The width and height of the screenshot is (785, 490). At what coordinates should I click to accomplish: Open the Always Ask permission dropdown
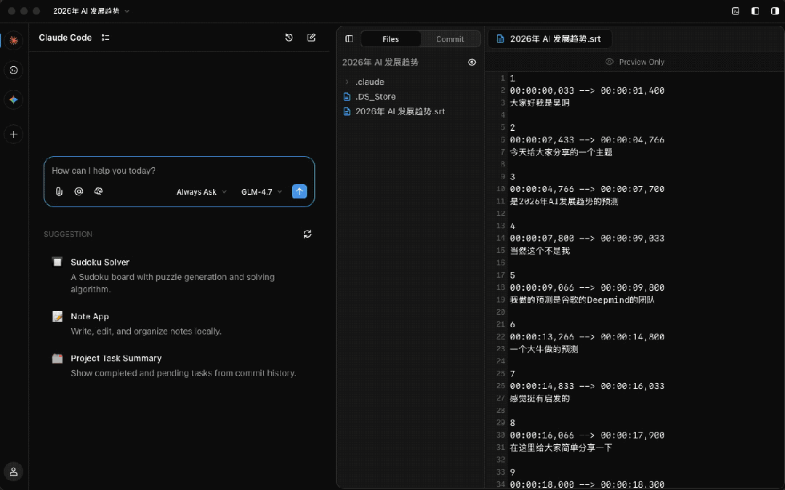click(201, 192)
